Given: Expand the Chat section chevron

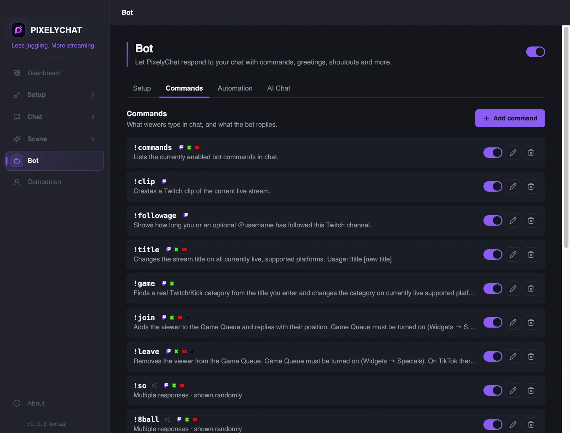Looking at the screenshot, I should (93, 117).
